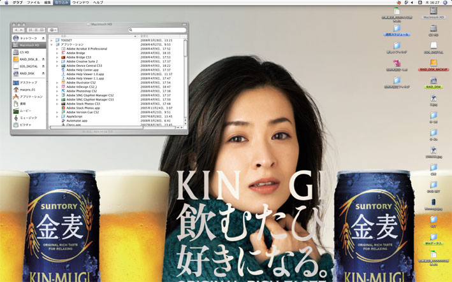This screenshot has width=452, height=282.
Task: Open the Apple menu
Action: [x=6, y=3]
